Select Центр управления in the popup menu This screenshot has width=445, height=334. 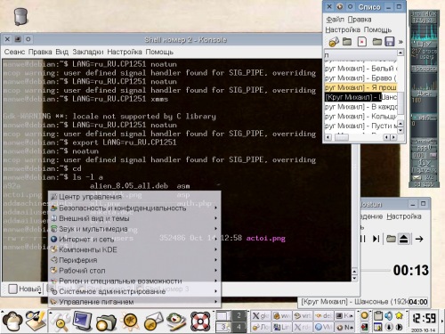134,197
